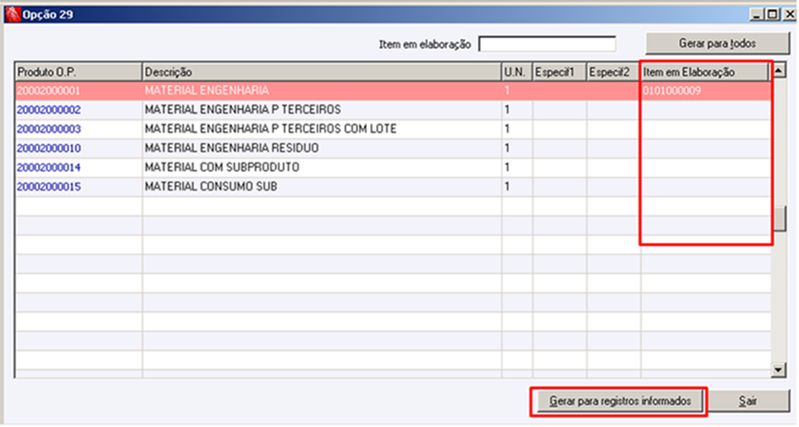Click the Produto O.P. column header
Viewport: 799px width, 427px height.
(x=79, y=72)
